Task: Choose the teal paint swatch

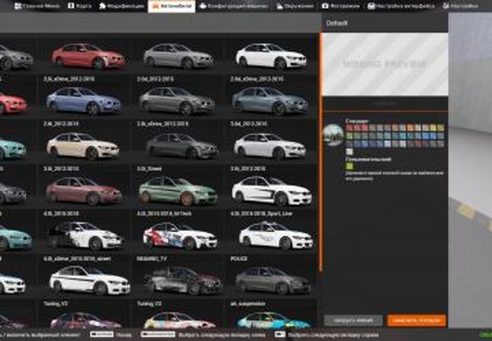Action: 403,136
